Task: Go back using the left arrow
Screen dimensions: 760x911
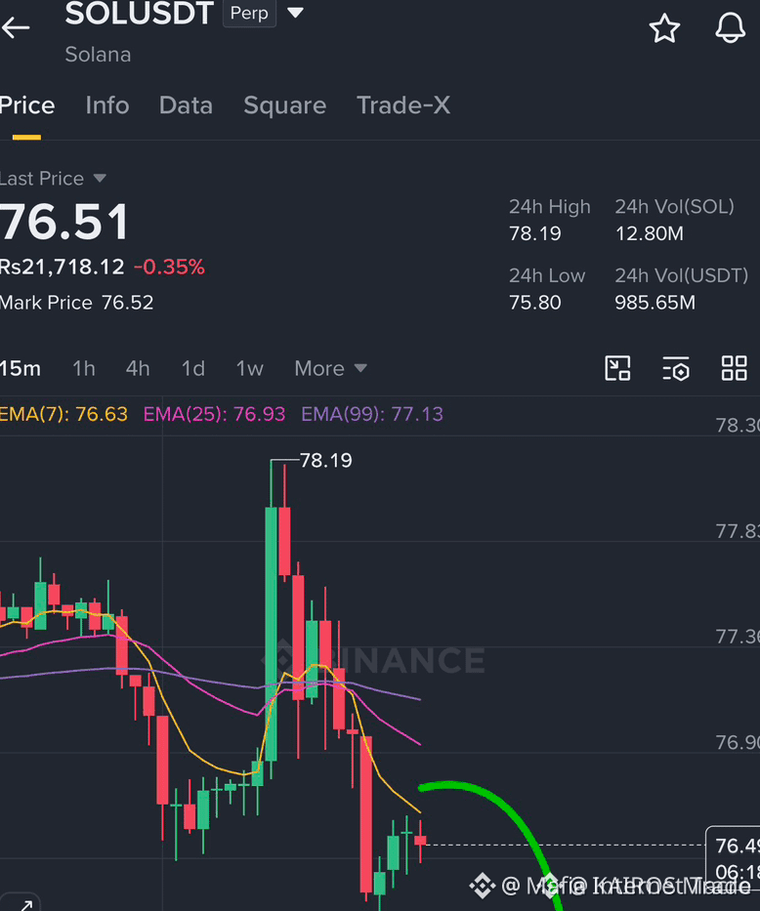Action: (16, 27)
